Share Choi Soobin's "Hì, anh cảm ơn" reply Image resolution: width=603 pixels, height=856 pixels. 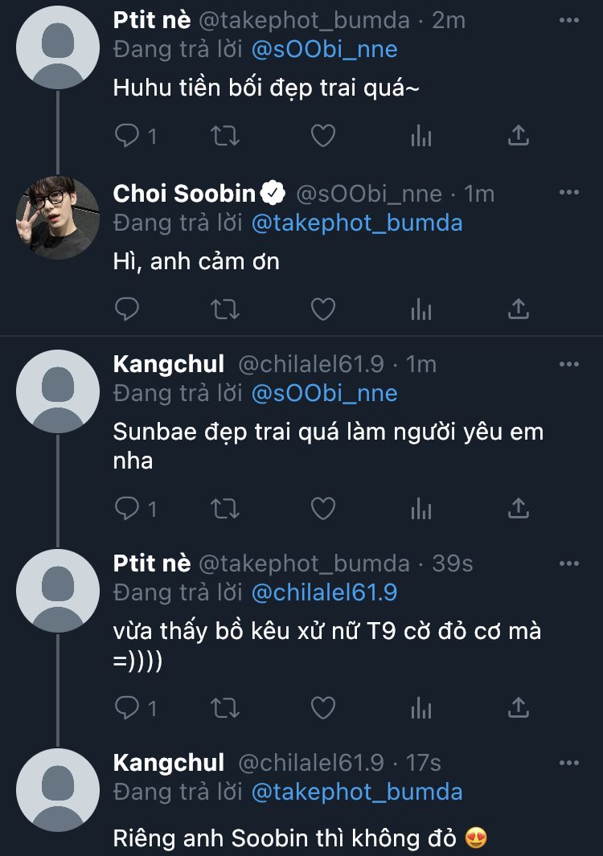[519, 309]
